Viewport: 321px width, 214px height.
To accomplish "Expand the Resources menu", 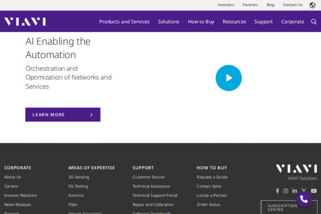I will [234, 22].
